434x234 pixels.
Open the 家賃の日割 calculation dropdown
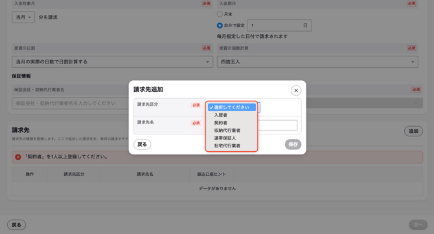point(112,62)
